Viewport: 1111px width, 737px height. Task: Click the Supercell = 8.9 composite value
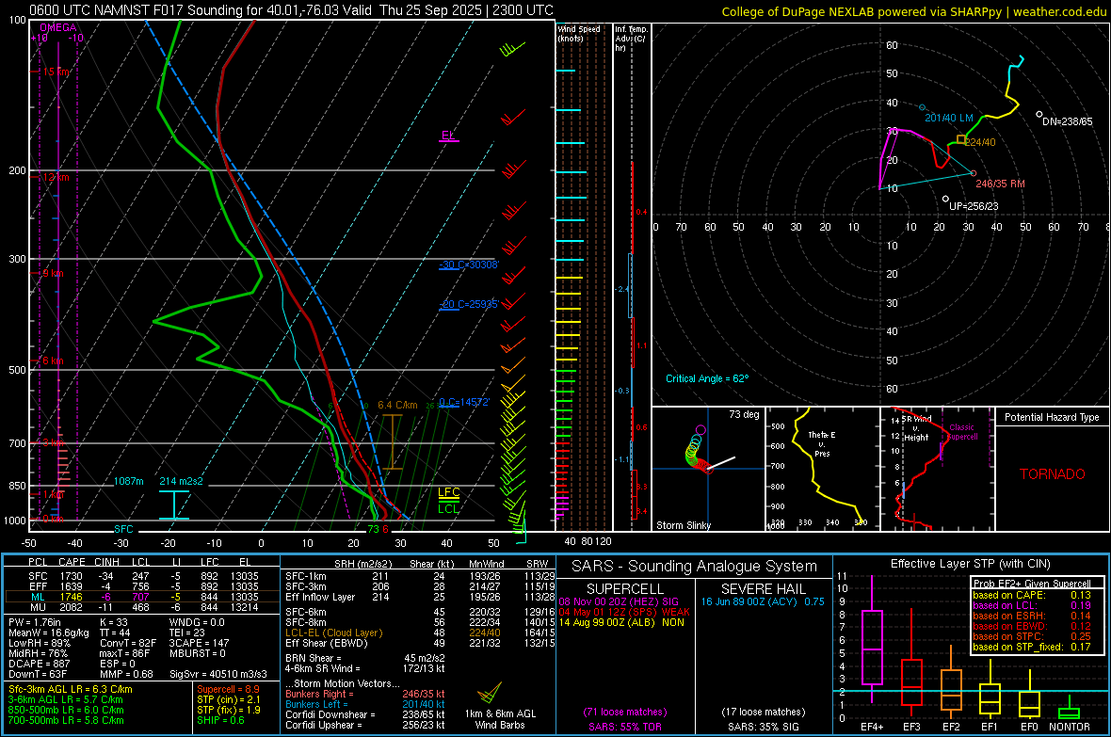pos(228,689)
